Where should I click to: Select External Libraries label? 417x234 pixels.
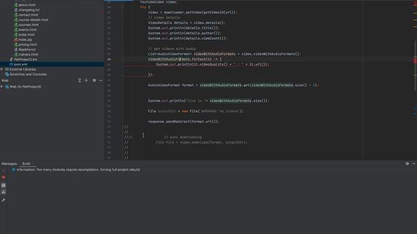pyautogui.click(x=23, y=70)
